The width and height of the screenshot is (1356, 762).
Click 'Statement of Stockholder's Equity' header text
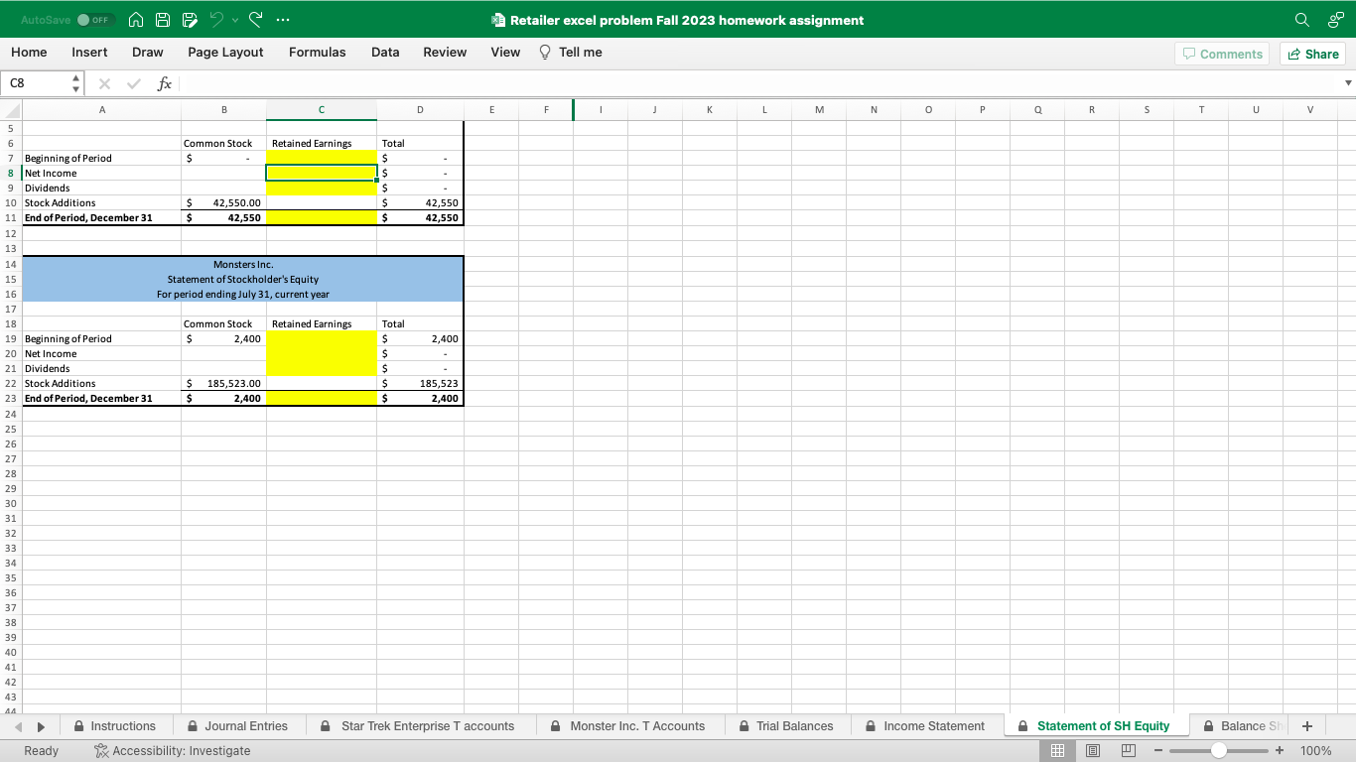pyautogui.click(x=243, y=279)
